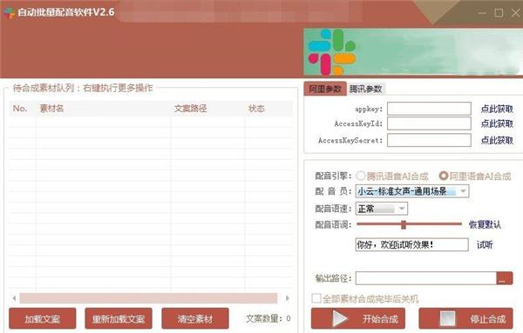523x333 pixels.
Task: Click the 状态 column header
Action: point(268,109)
